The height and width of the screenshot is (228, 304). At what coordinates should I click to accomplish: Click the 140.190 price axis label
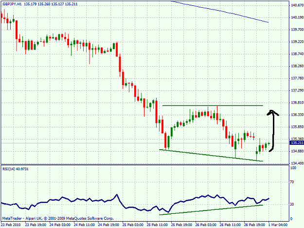pos(297,18)
